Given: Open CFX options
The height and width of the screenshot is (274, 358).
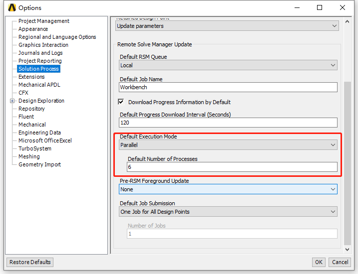Looking at the screenshot, I should [23, 93].
